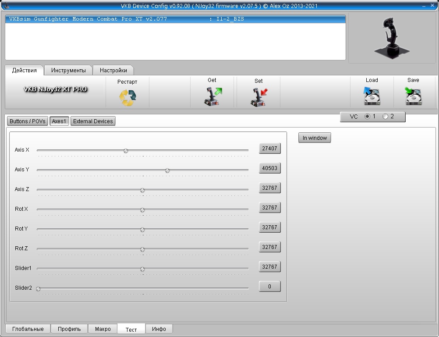
Task: Click the Set joystick icon
Action: [258, 97]
